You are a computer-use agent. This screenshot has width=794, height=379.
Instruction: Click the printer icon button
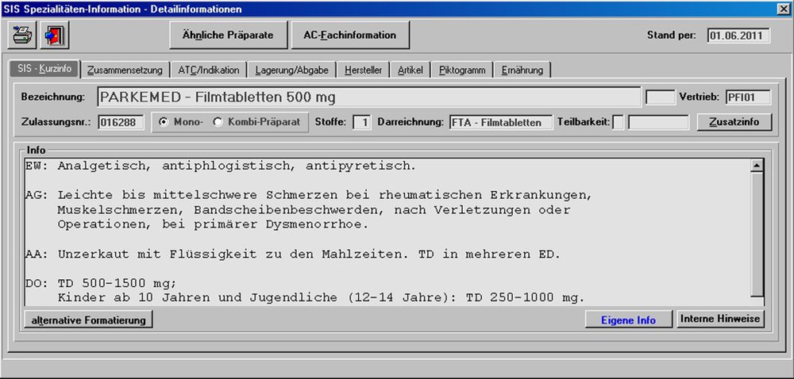point(22,35)
